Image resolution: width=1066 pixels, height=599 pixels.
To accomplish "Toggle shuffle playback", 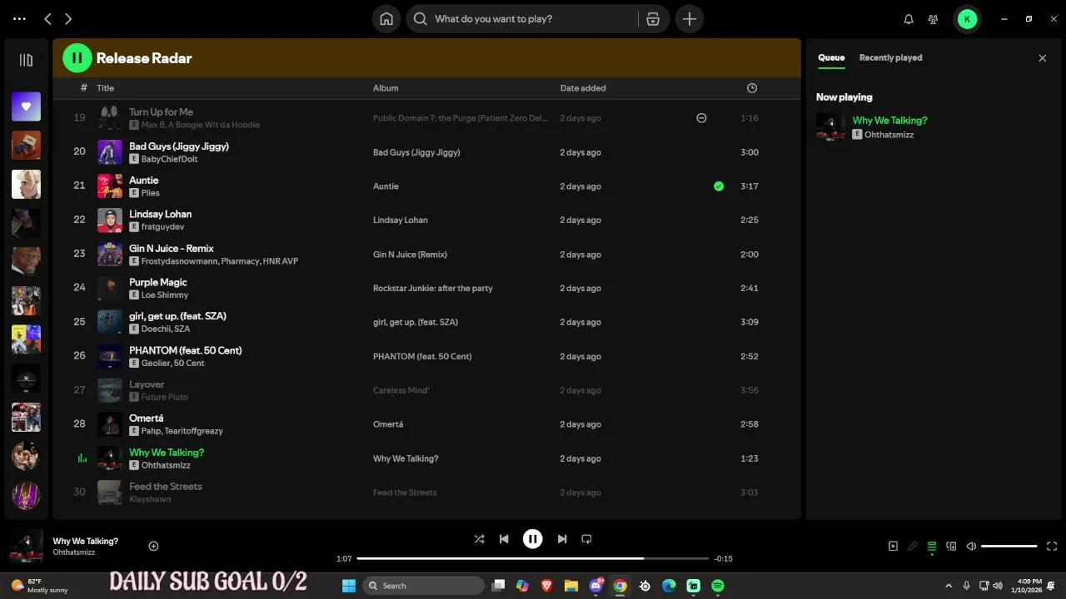I will 479,539.
